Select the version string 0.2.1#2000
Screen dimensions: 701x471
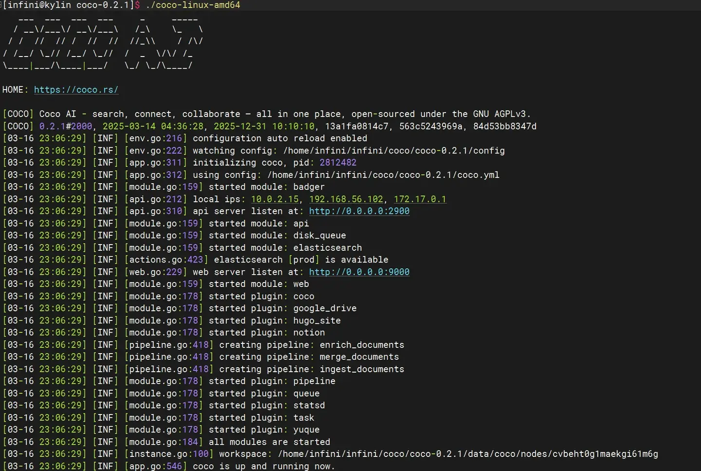tap(65, 126)
